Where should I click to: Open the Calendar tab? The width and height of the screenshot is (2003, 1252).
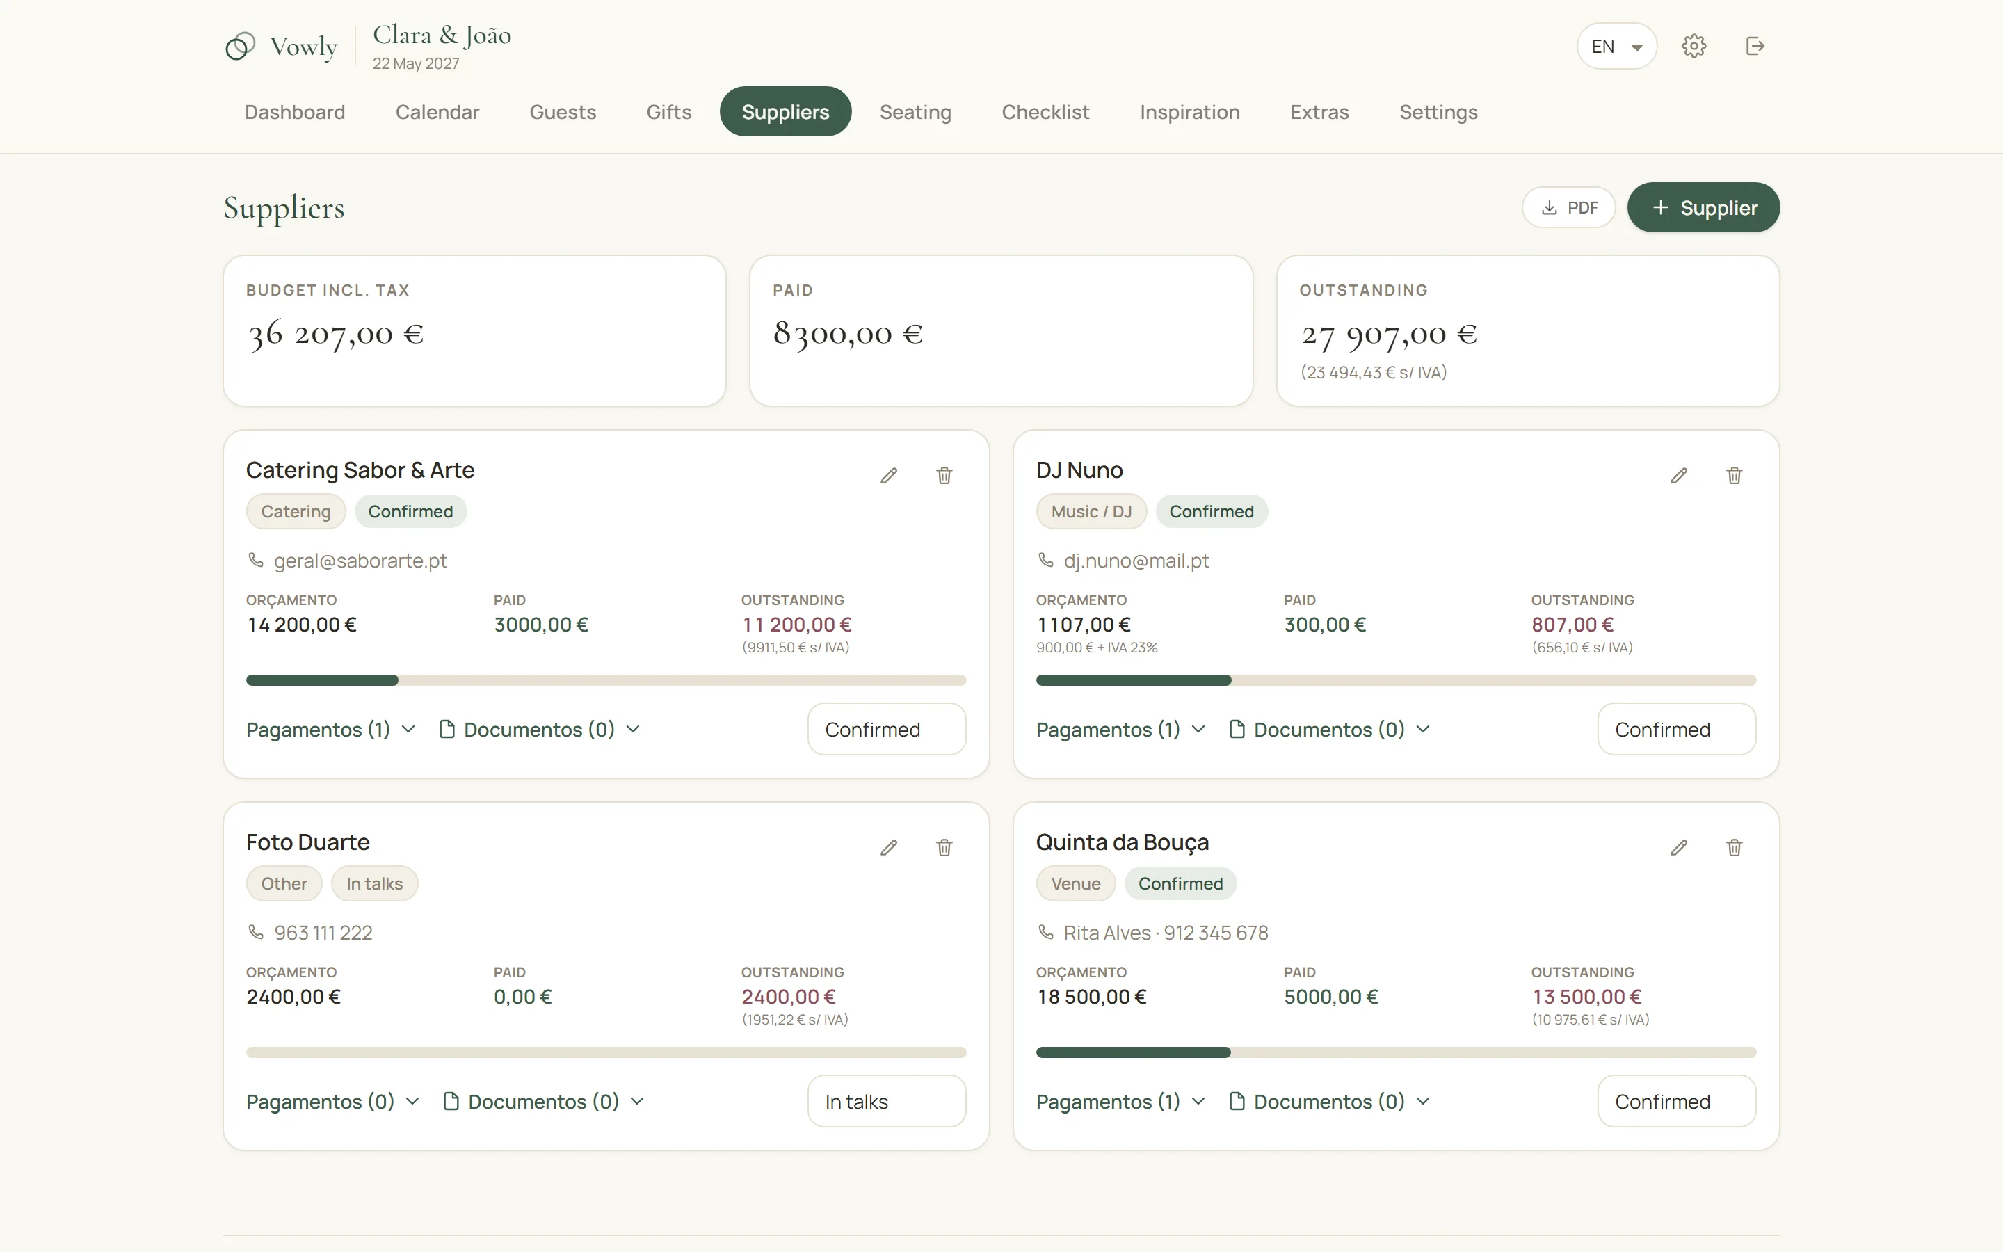[437, 112]
